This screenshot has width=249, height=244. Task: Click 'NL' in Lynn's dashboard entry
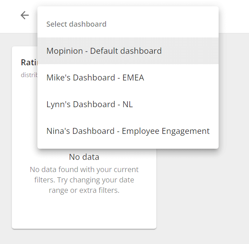coord(127,104)
